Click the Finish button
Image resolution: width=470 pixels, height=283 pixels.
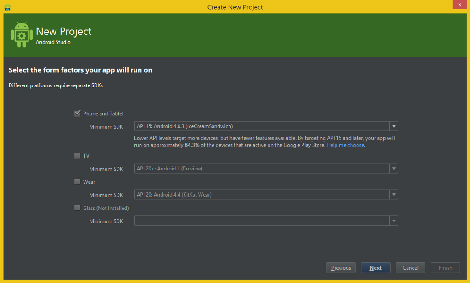click(445, 268)
